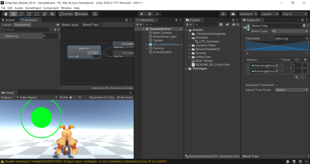Toggle the Animator panel lock
This screenshot has height=164, width=310.
click(127, 20)
